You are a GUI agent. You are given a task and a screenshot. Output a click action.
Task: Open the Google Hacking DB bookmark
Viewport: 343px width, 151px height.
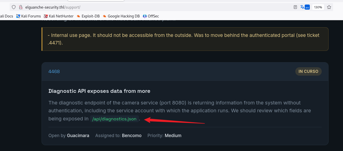click(121, 16)
